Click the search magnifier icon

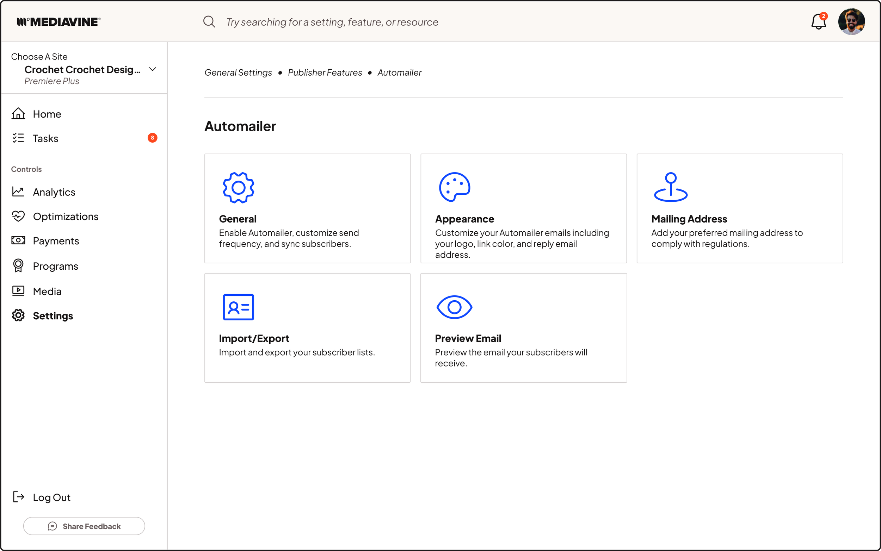(209, 22)
